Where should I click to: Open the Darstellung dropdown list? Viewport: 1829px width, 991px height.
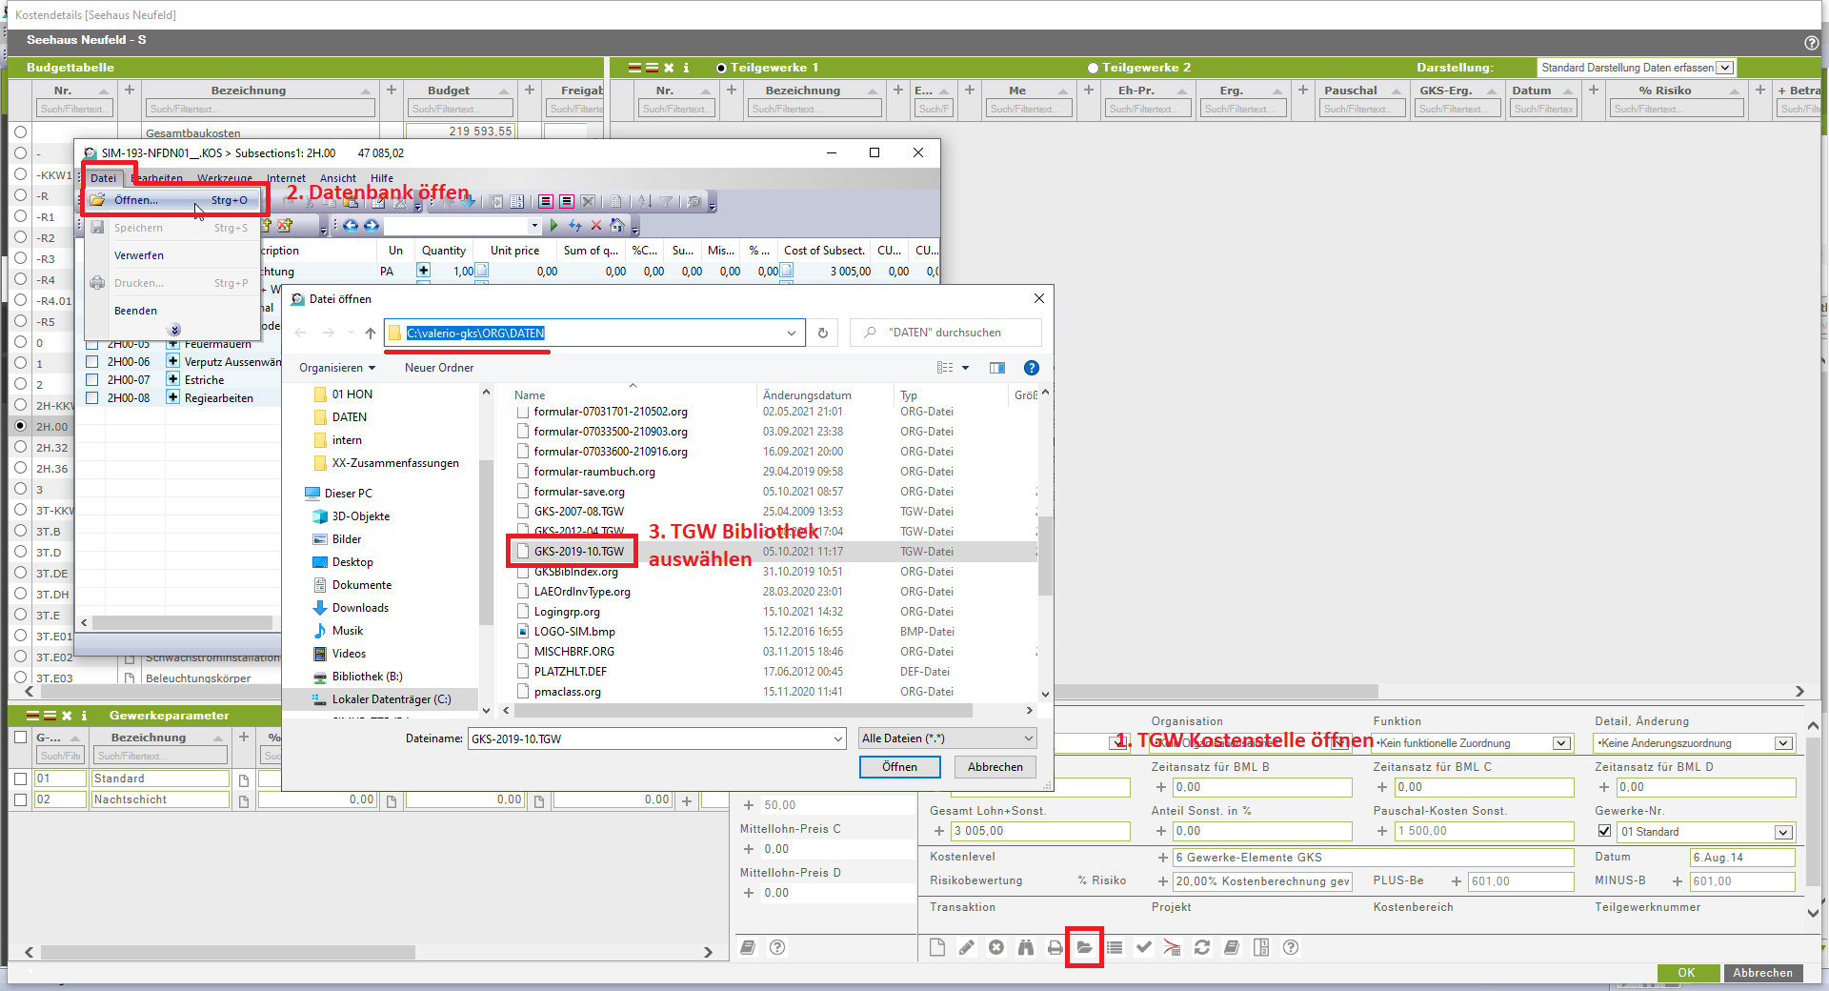click(1724, 68)
